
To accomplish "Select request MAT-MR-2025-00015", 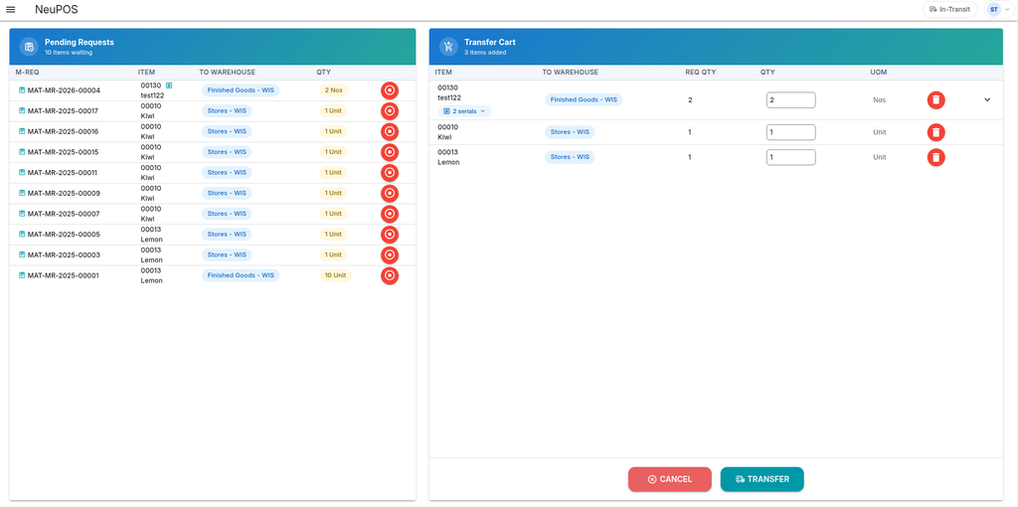I will pos(63,152).
